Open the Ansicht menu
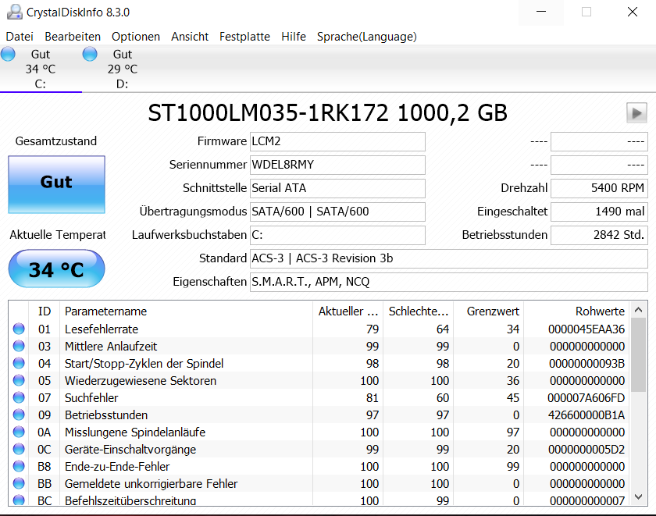The height and width of the screenshot is (516, 656). 190,37
